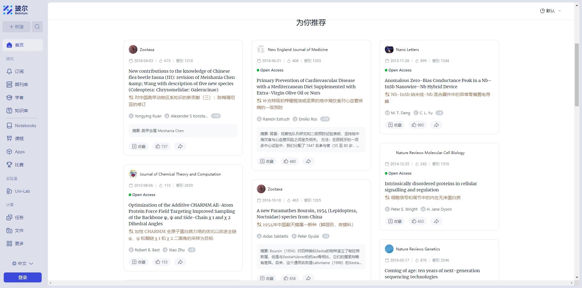Open 知识库 knowledge base
The width and height of the screenshot is (582, 288).
coord(23,111)
